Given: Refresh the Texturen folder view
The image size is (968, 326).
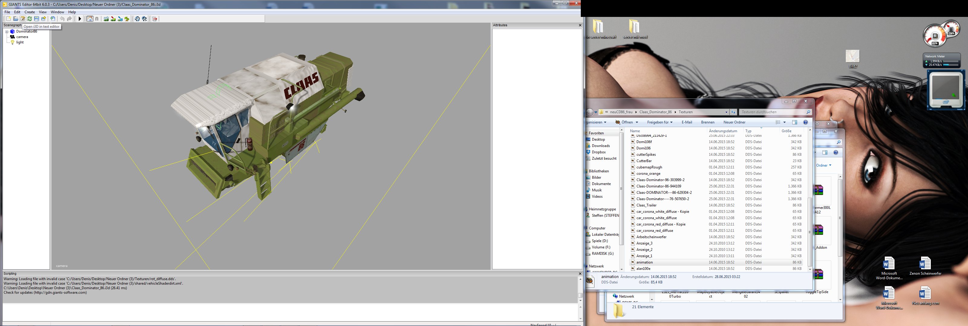Looking at the screenshot, I should click(733, 112).
